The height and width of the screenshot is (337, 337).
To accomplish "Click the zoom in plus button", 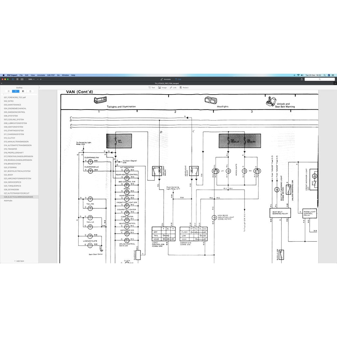I will pyautogui.click(x=41, y=79).
